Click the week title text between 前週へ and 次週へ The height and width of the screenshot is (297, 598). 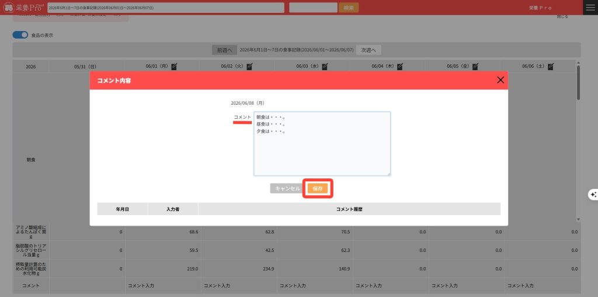pos(297,50)
